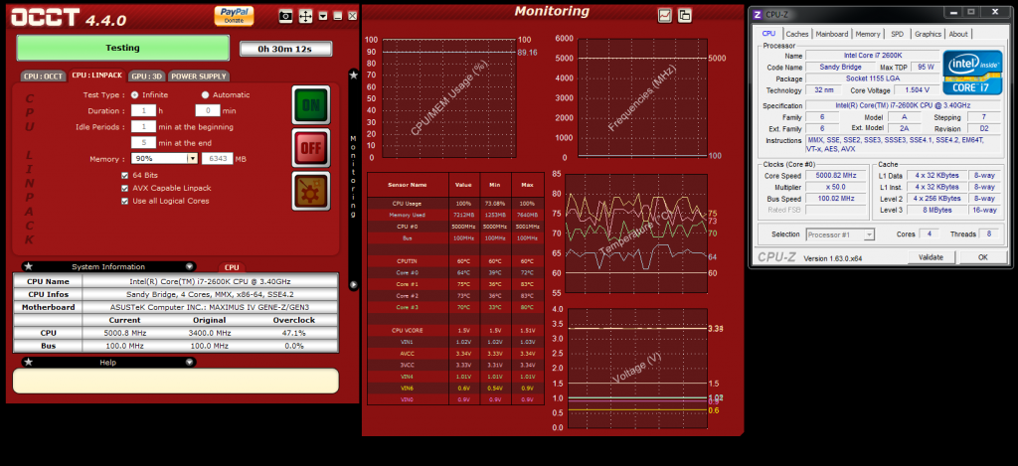Click the Memory Used sensor row
This screenshot has height=466, width=1018.
pyautogui.click(x=455, y=215)
